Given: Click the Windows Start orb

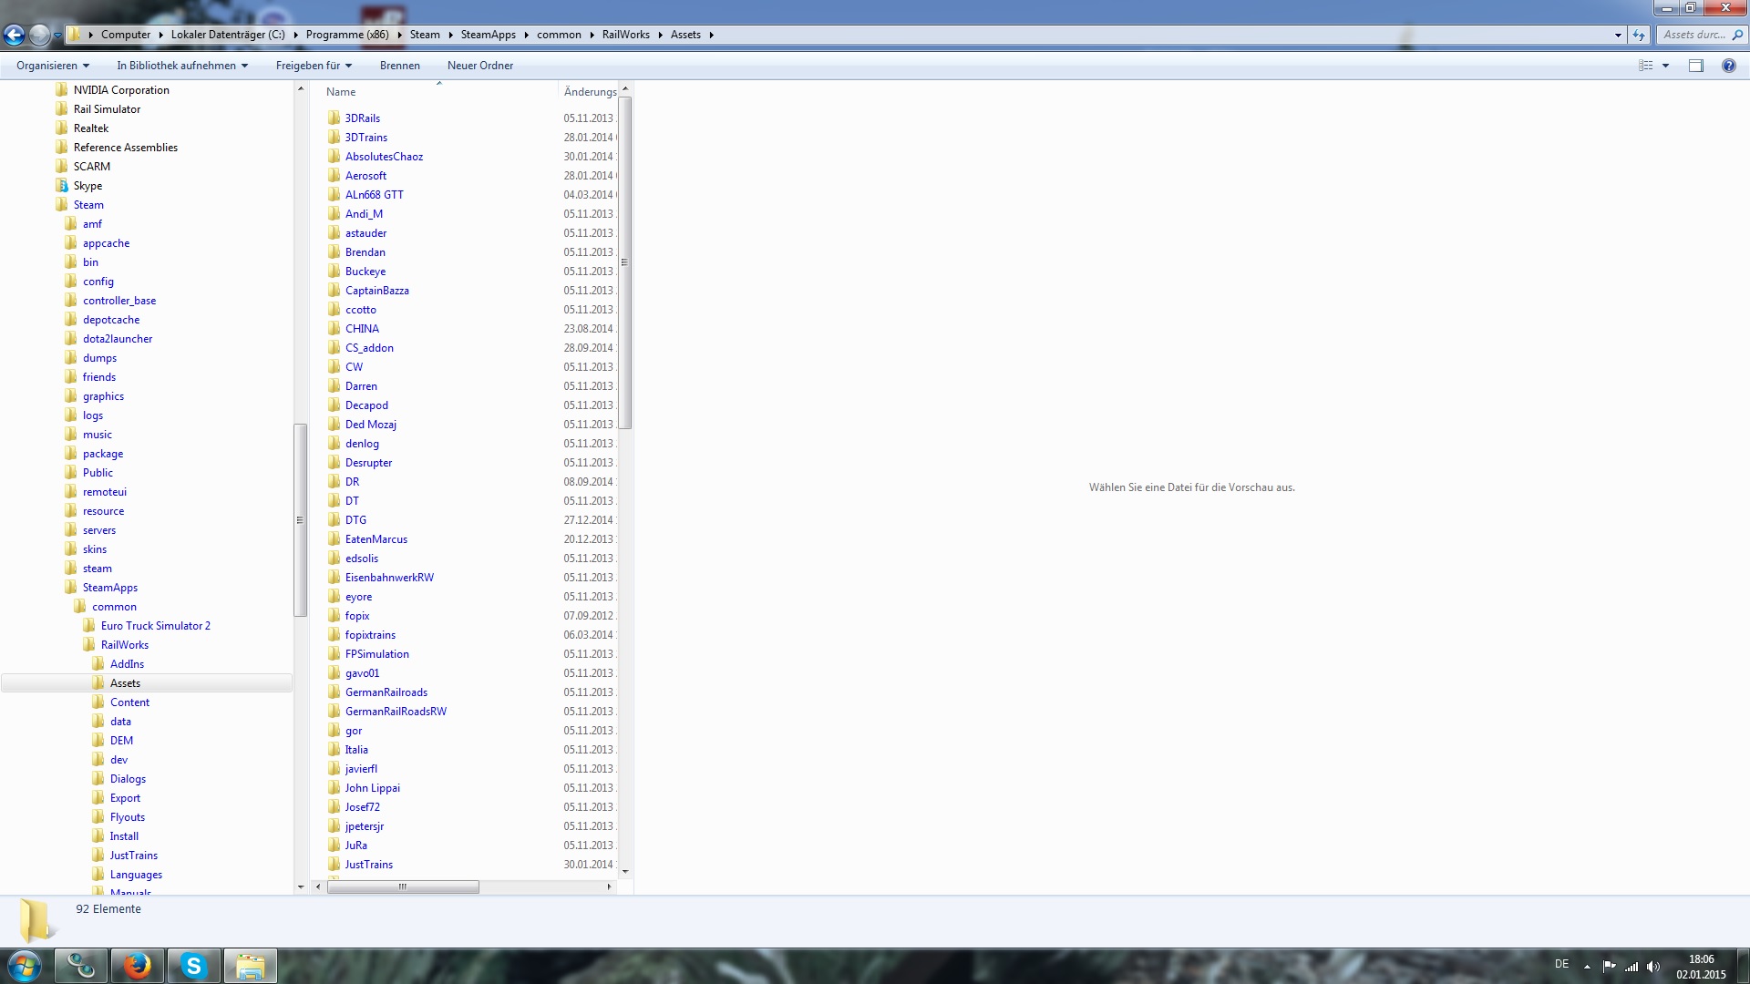Looking at the screenshot, I should (25, 966).
